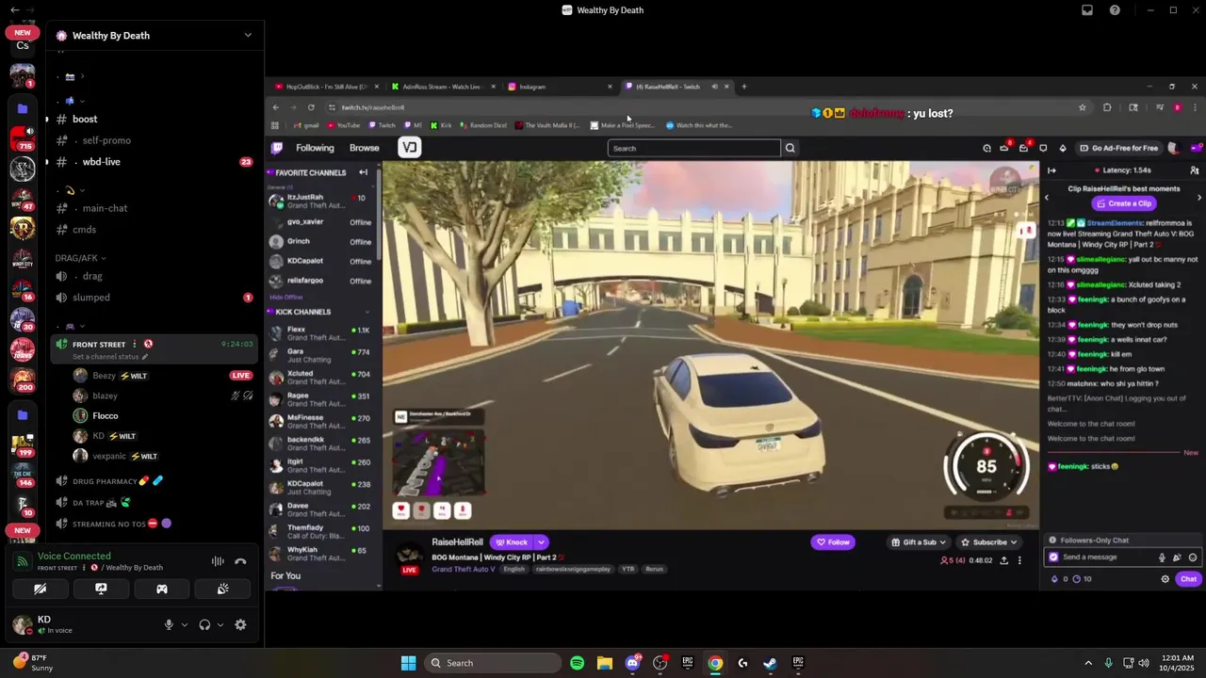Share your screen in Discord voice panel

pos(101,589)
